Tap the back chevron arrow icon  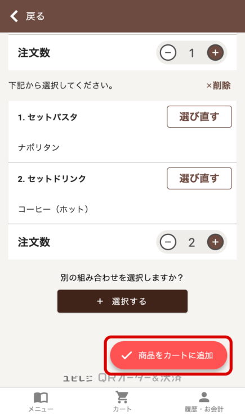[x=14, y=16]
